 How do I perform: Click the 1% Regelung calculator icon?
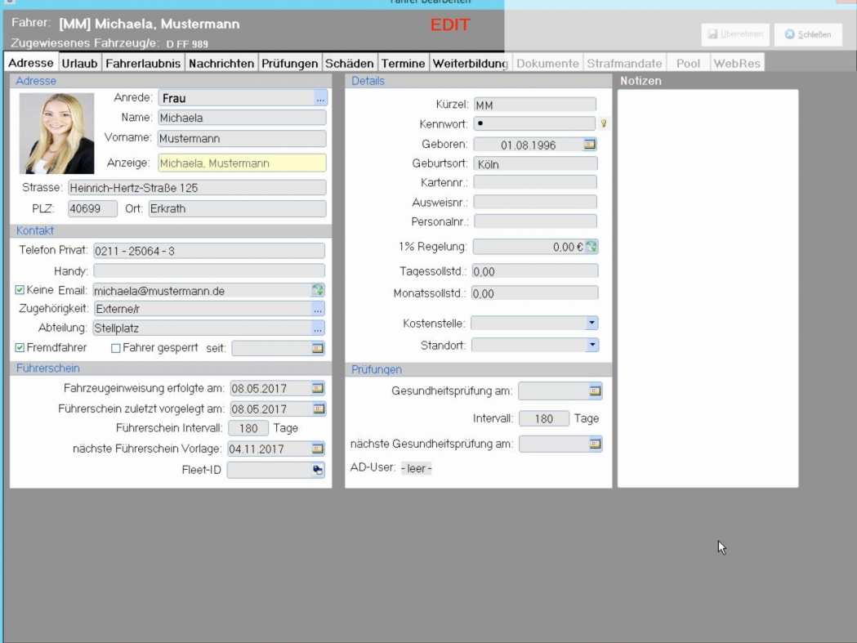click(591, 247)
